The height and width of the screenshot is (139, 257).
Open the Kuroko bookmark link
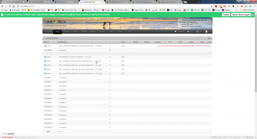216,10
